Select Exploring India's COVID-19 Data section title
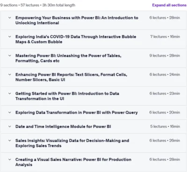 76,39
